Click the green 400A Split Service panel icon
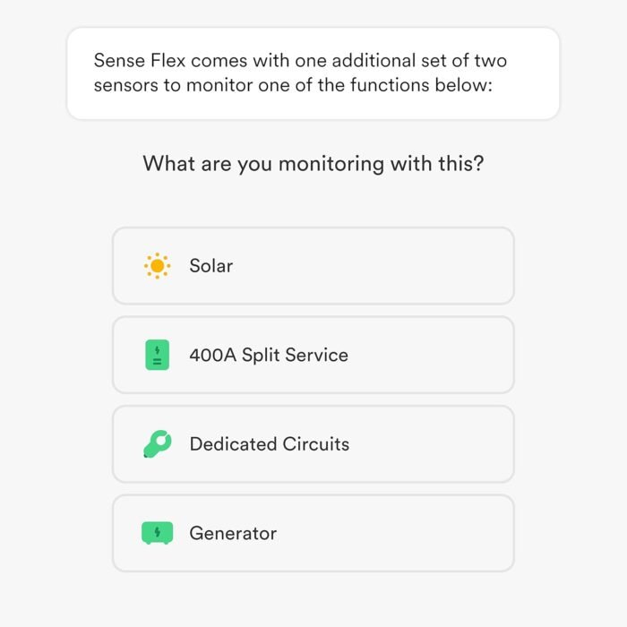The height and width of the screenshot is (627, 627). coord(157,355)
